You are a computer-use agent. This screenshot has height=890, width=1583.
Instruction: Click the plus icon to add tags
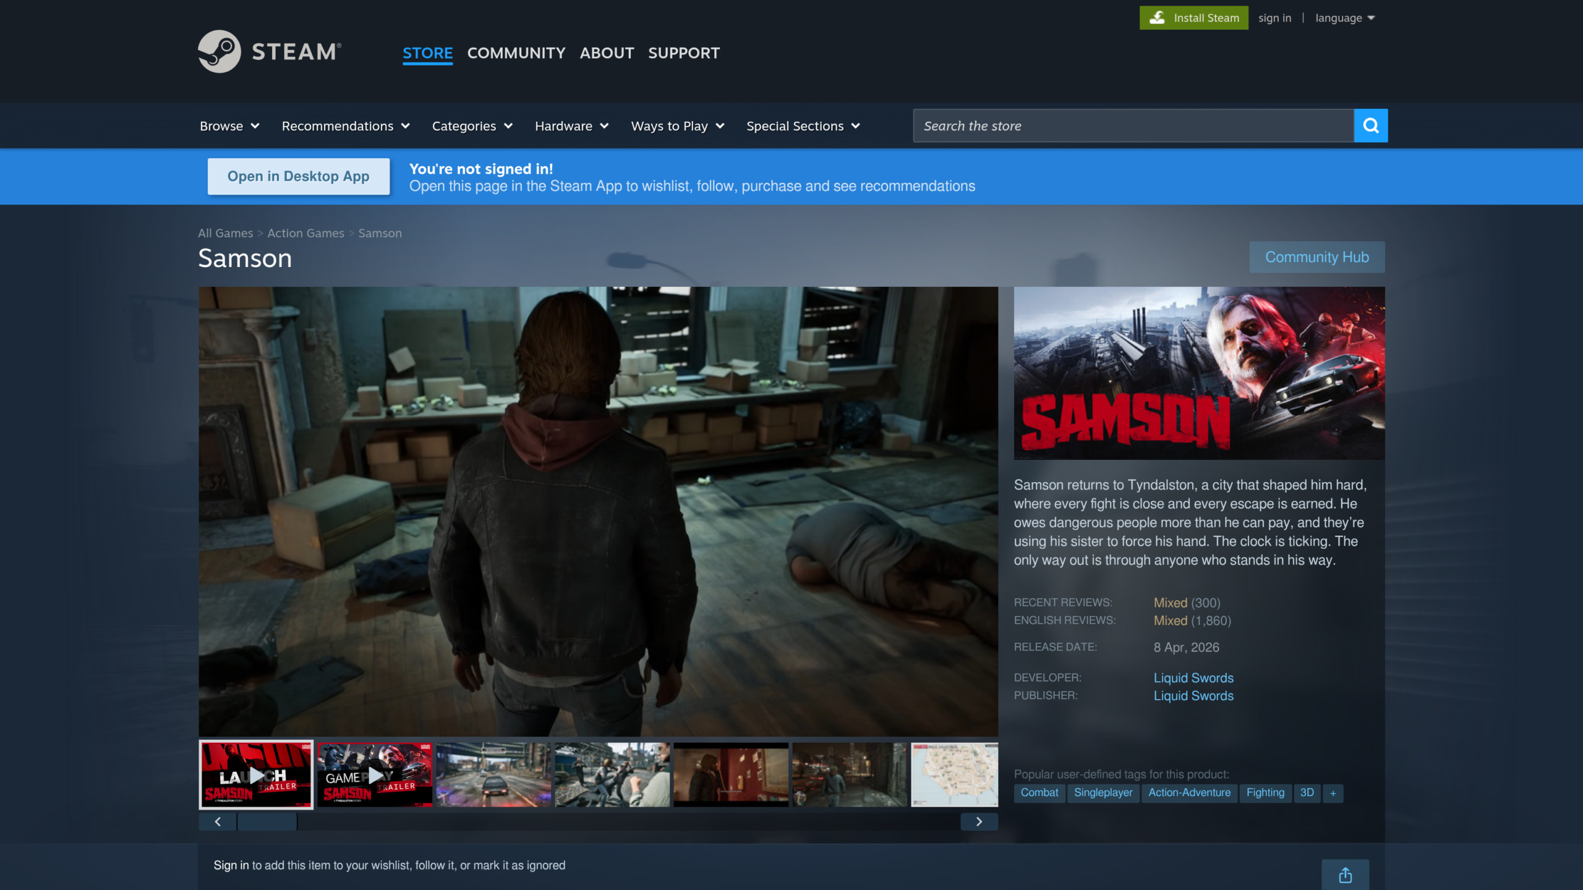[x=1333, y=793]
